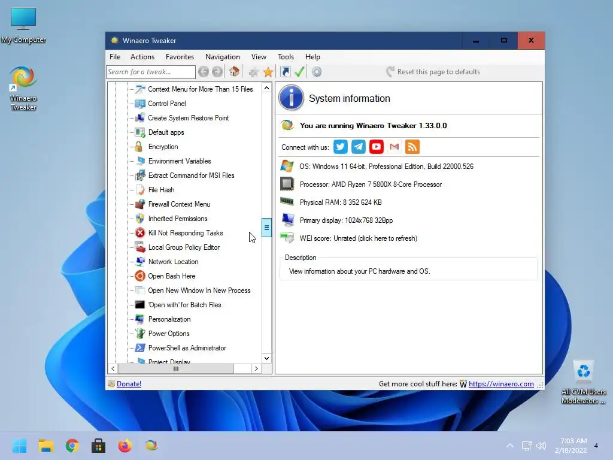This screenshot has height=460, width=613.
Task: Select File Hash tree item
Action: (x=162, y=190)
